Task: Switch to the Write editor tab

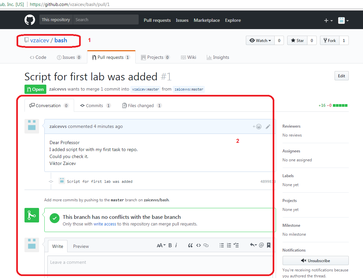Action: click(58, 246)
